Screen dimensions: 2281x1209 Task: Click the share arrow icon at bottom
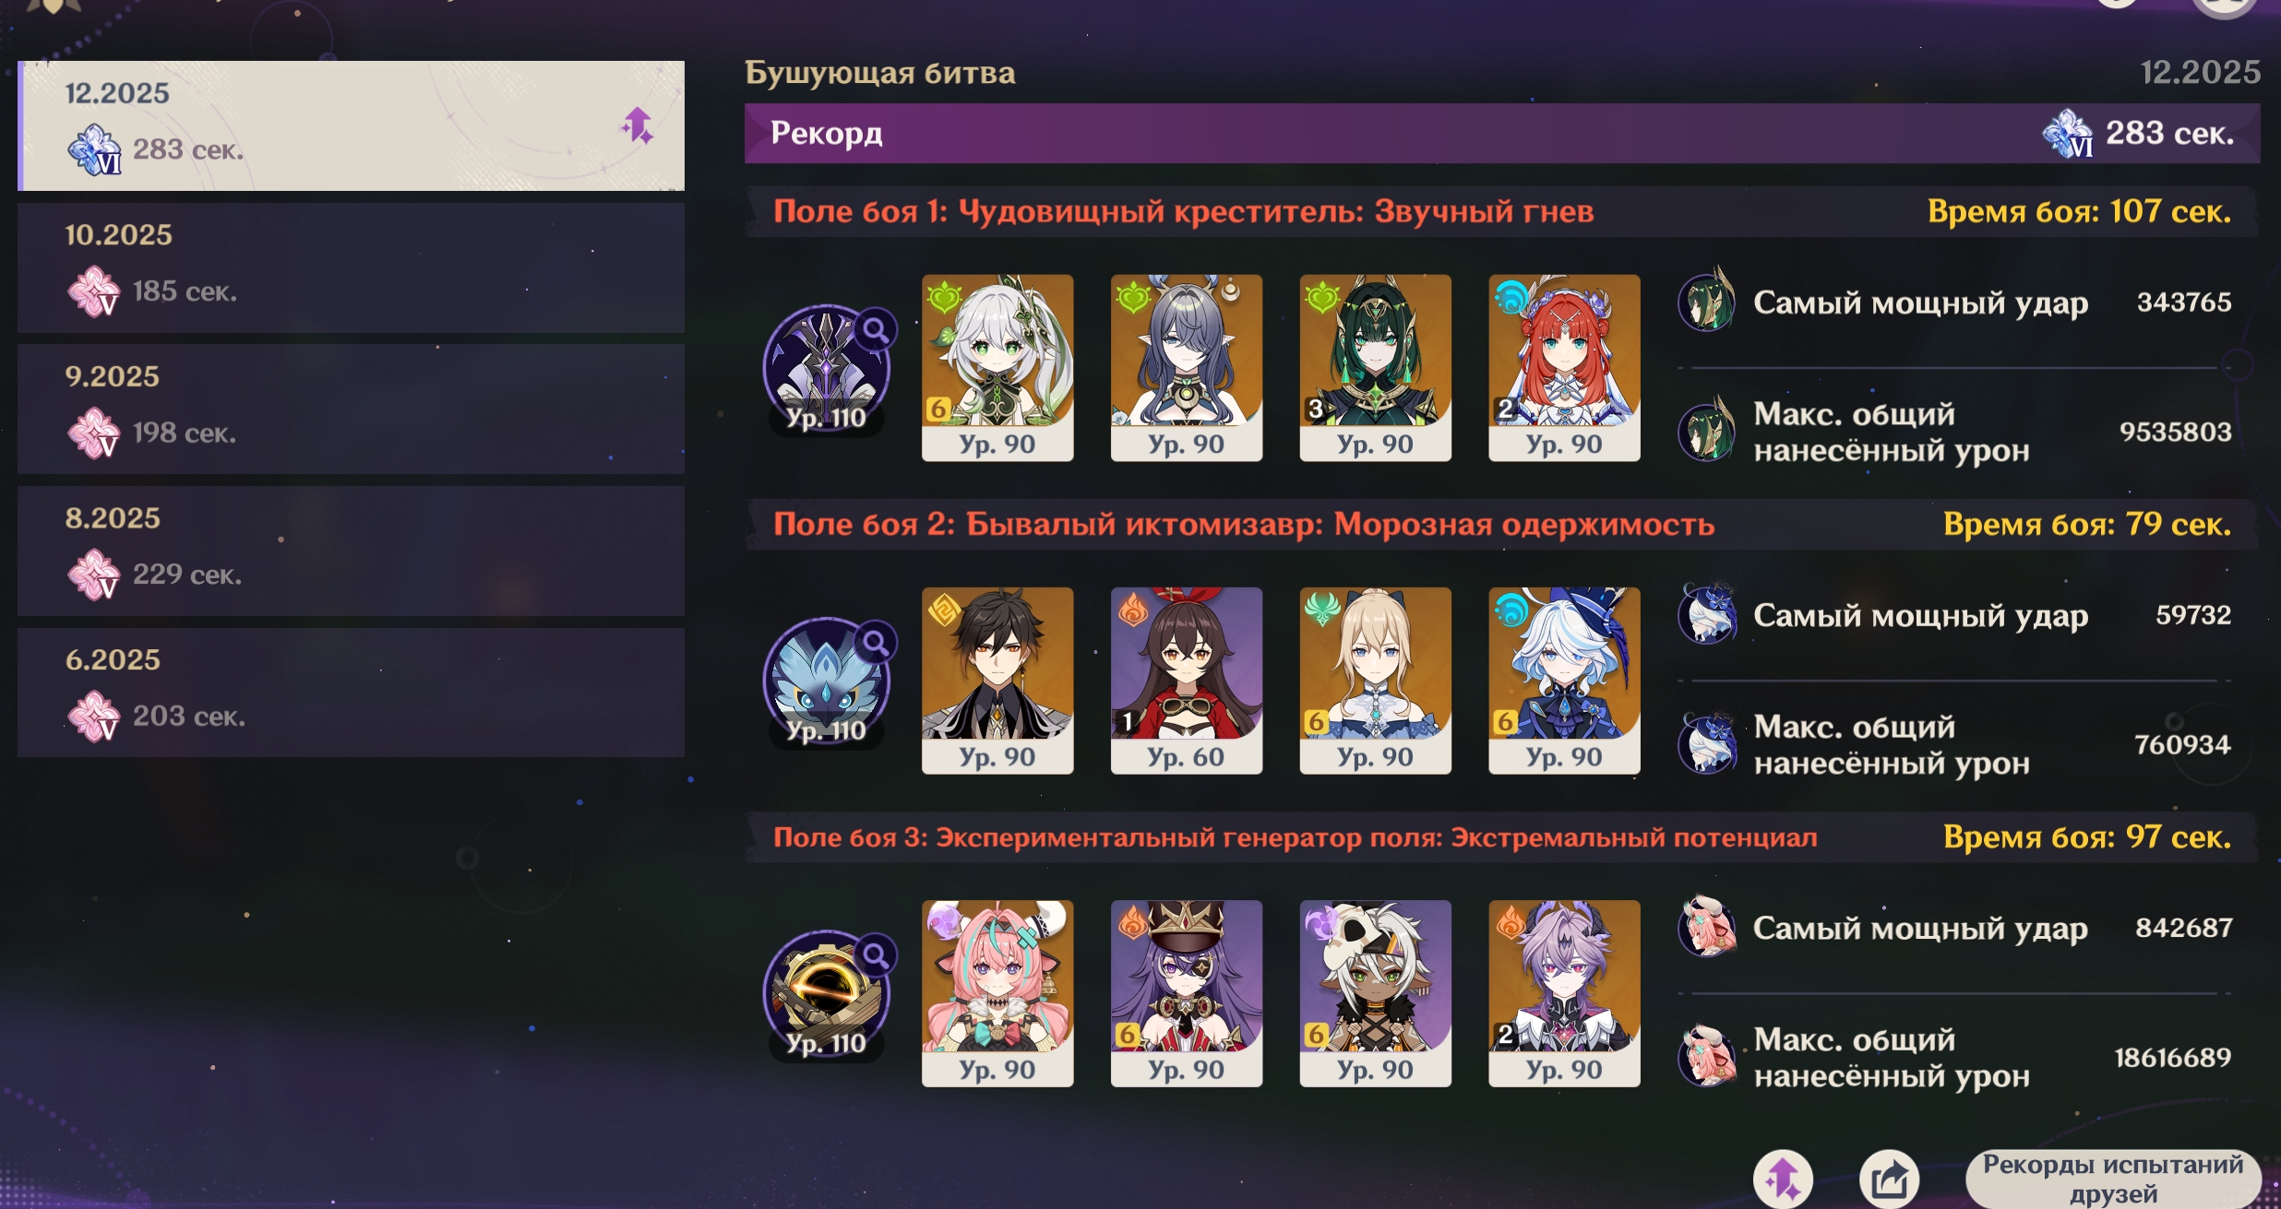tap(1889, 1178)
